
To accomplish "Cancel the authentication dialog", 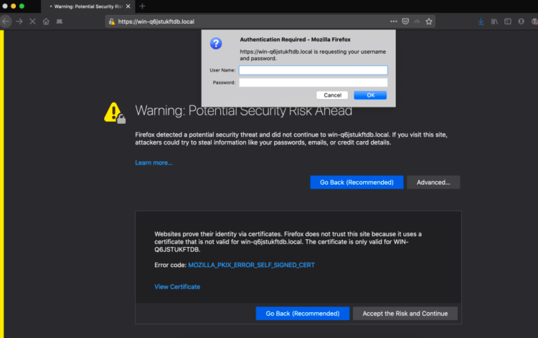I will (x=332, y=95).
